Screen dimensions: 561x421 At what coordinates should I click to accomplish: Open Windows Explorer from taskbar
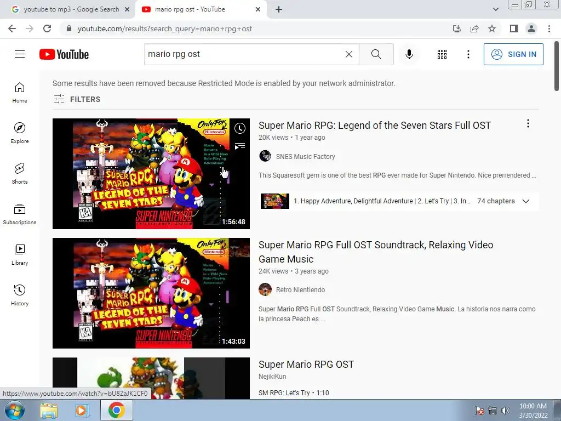tap(49, 410)
